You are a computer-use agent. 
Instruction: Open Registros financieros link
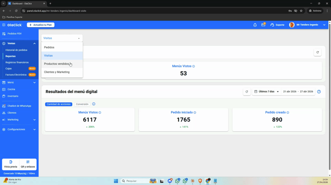[x=17, y=62]
